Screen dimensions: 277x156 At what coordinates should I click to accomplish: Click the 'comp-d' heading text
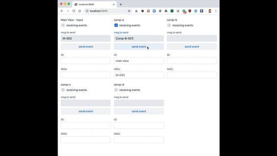pos(119,84)
